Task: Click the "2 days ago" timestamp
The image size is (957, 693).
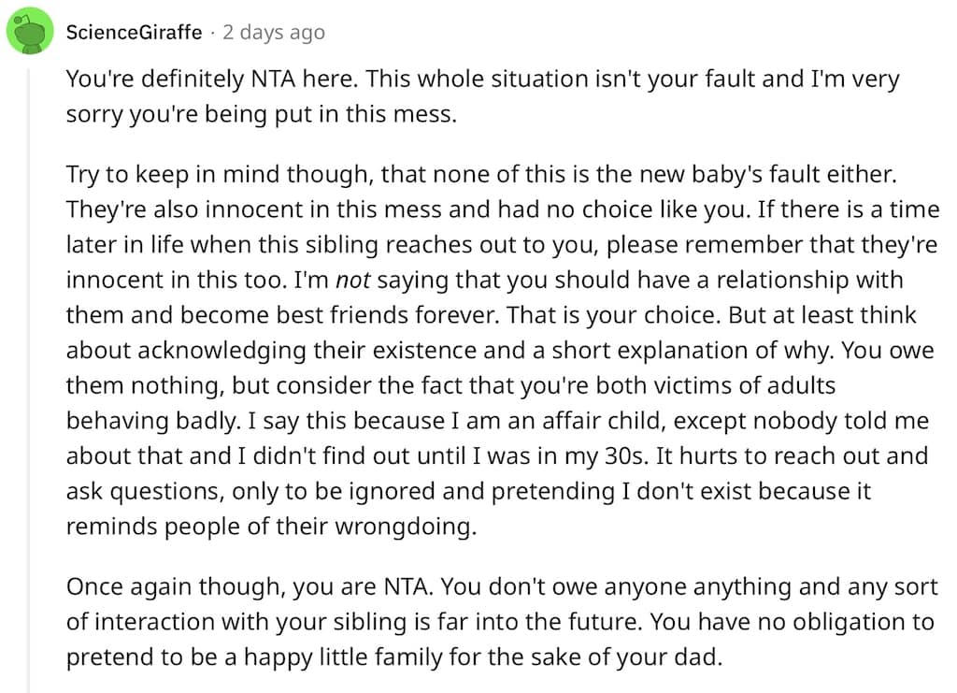Action: pos(274,32)
